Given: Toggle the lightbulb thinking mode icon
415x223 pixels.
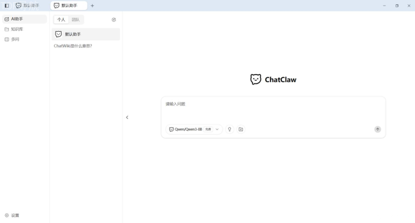Looking at the screenshot, I should 229,129.
